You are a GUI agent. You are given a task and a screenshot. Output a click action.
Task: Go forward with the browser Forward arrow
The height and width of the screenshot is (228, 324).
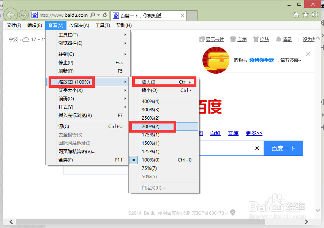point(24,15)
